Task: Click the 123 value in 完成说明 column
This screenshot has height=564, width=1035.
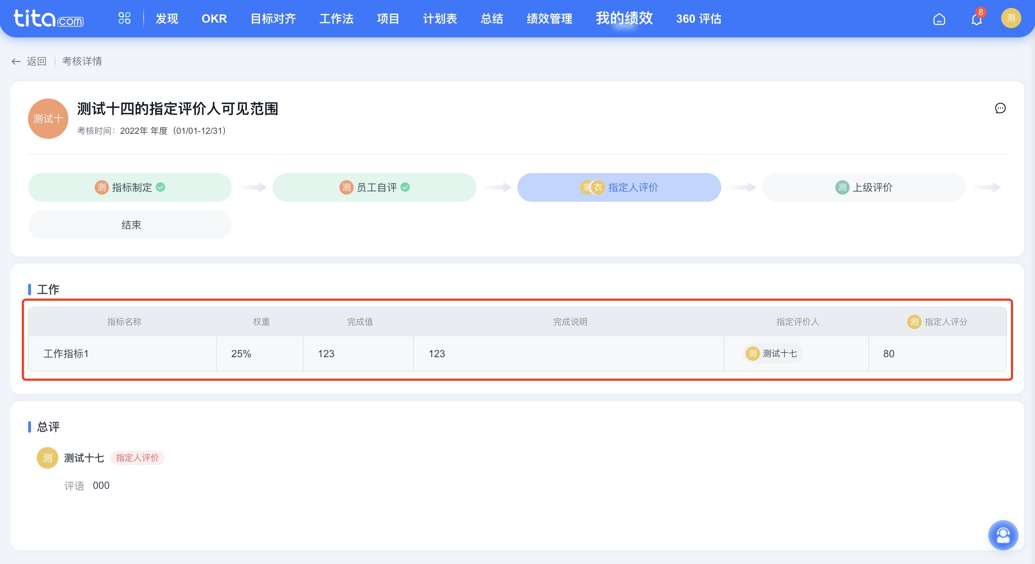Action: pyautogui.click(x=436, y=354)
